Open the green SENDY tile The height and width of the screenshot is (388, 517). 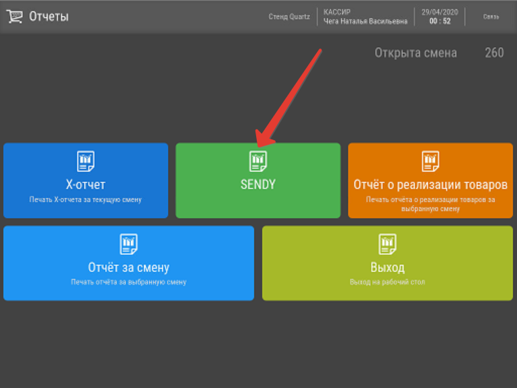[258, 180]
